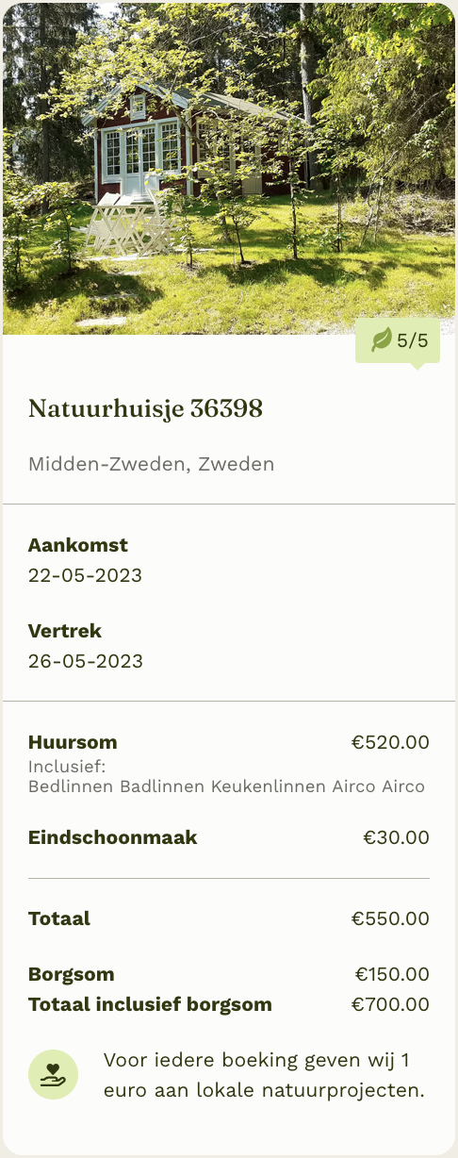458x1158 pixels.
Task: Click the Aankomst label
Action: tap(78, 545)
